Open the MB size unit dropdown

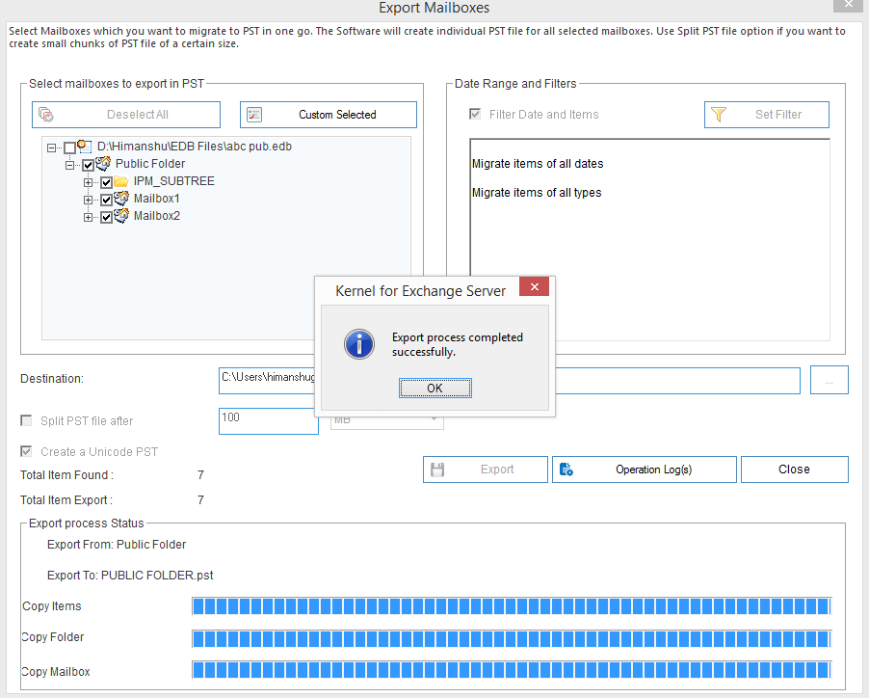tap(387, 423)
